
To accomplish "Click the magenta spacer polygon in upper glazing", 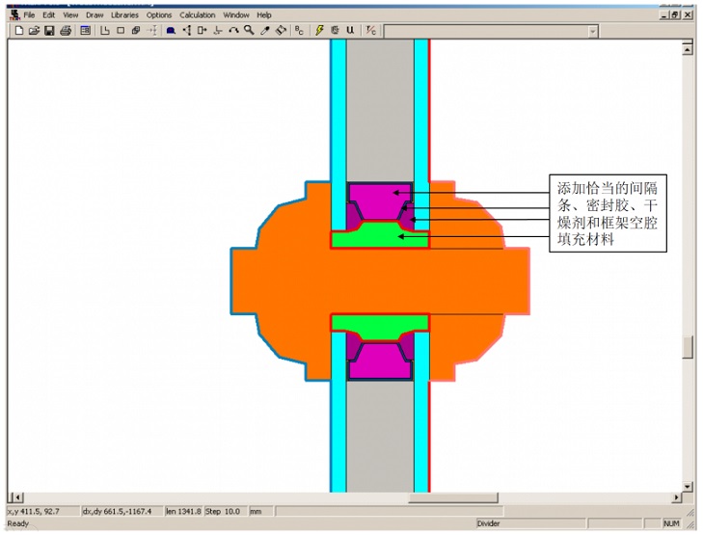I will click(x=380, y=200).
